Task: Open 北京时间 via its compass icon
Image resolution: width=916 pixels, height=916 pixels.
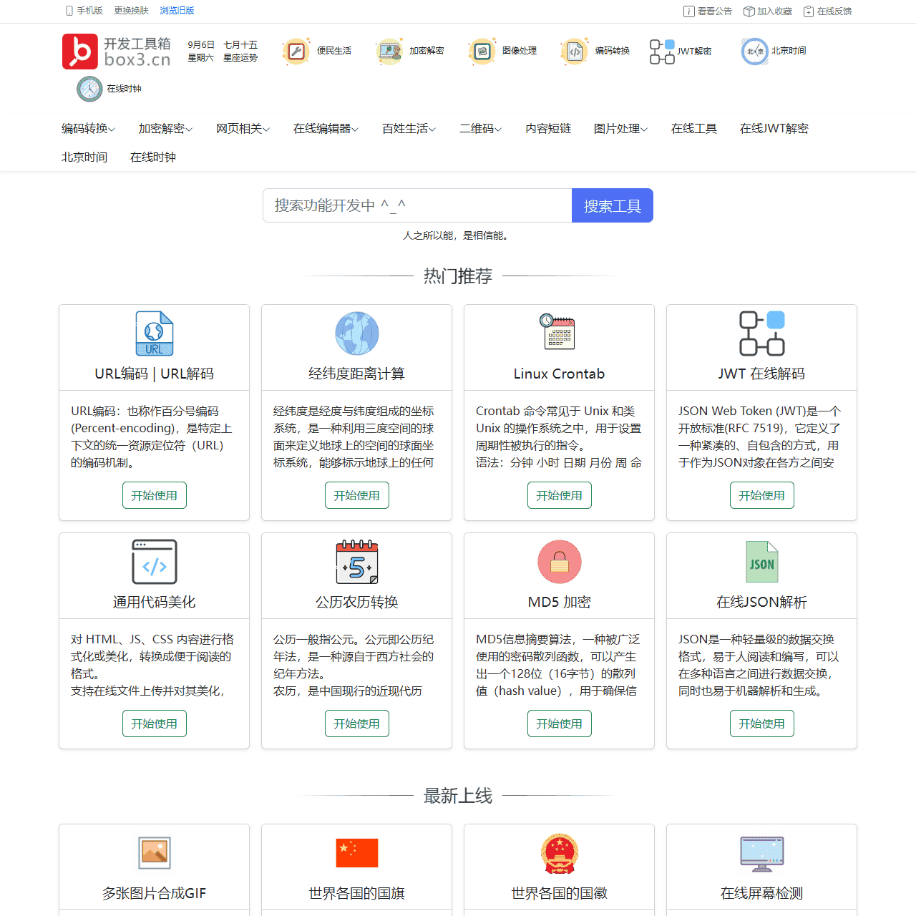Action: point(754,51)
